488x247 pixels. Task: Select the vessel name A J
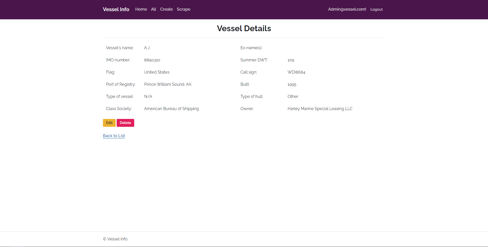point(147,48)
